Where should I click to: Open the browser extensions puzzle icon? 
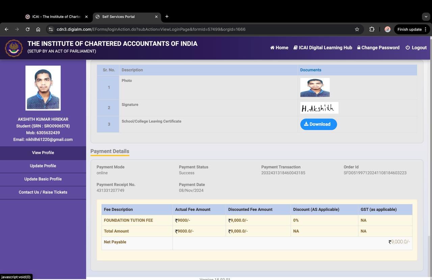tap(372, 29)
